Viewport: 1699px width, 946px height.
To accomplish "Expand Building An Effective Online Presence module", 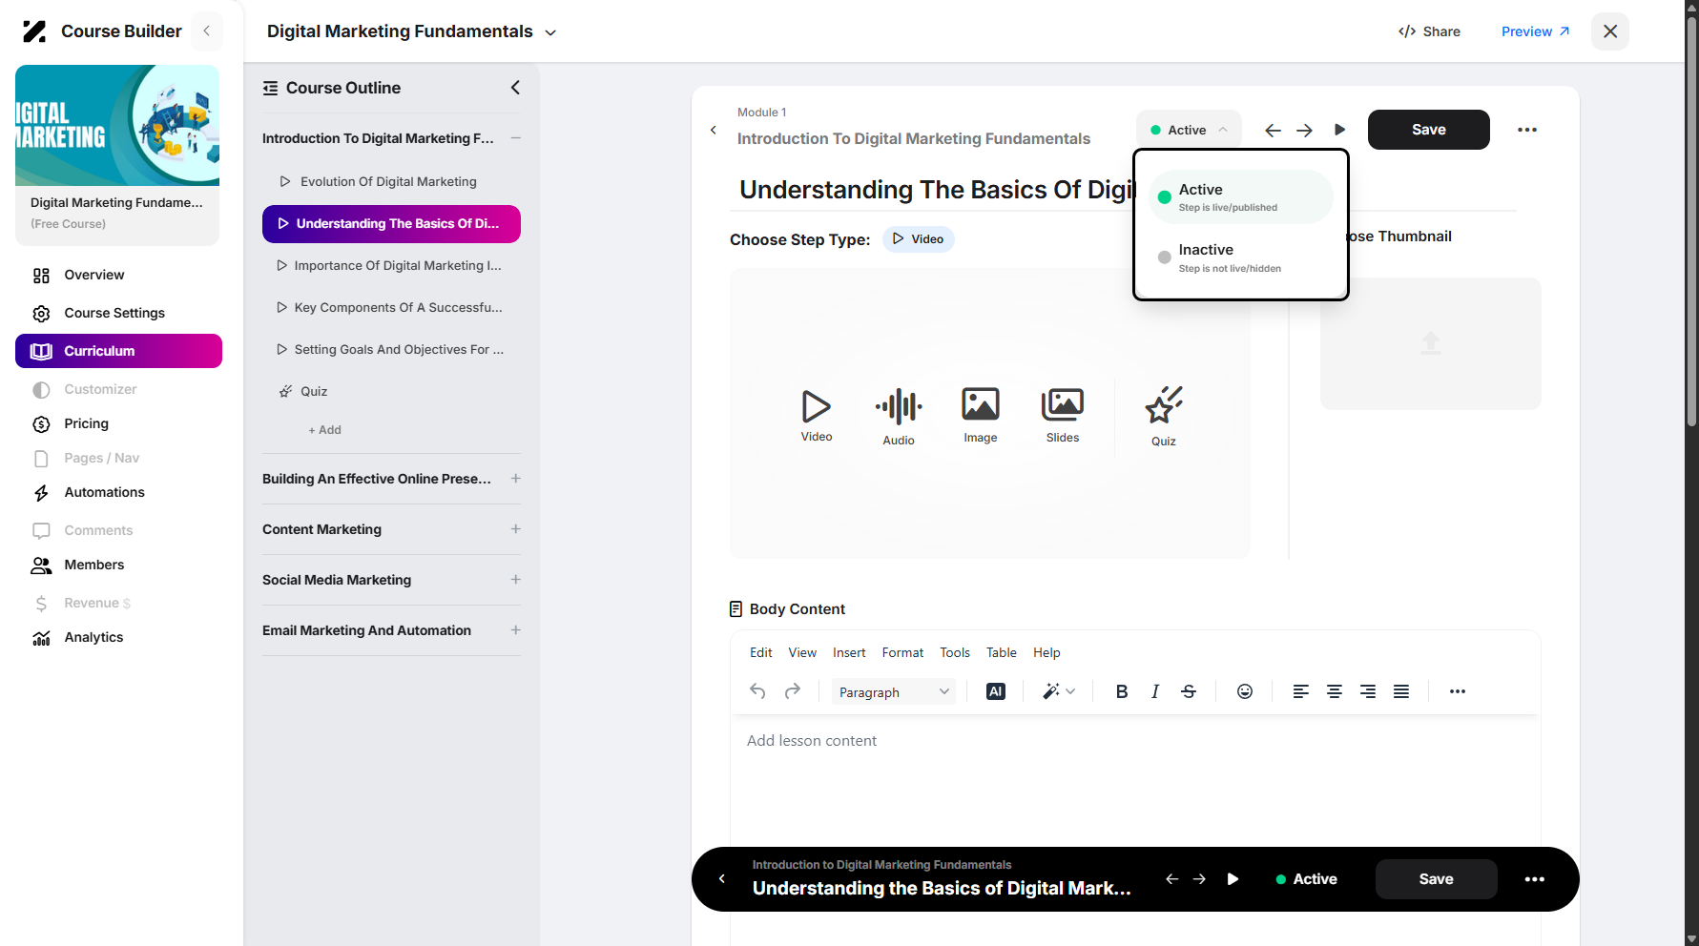I will (x=515, y=479).
